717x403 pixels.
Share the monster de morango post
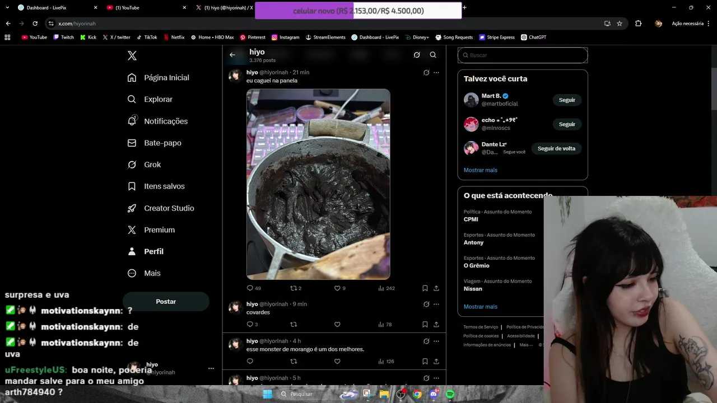(436, 362)
